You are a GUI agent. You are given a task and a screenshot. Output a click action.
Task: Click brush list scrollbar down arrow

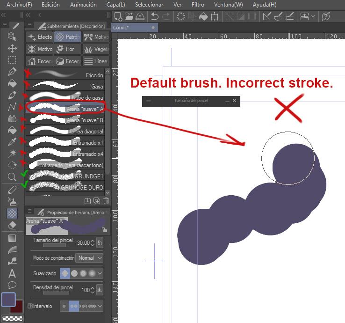(108, 193)
